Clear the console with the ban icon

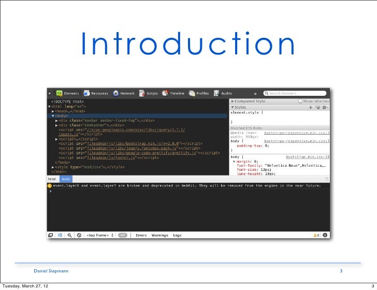click(x=79, y=235)
